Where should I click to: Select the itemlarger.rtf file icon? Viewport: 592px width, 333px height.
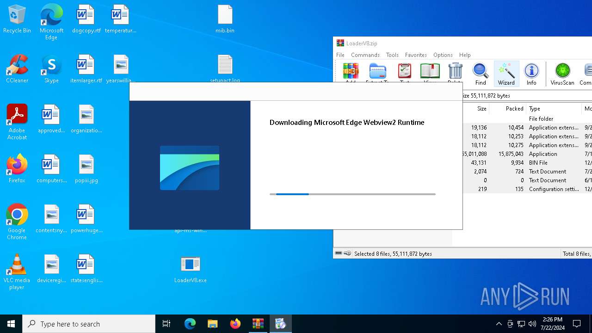coord(86,69)
